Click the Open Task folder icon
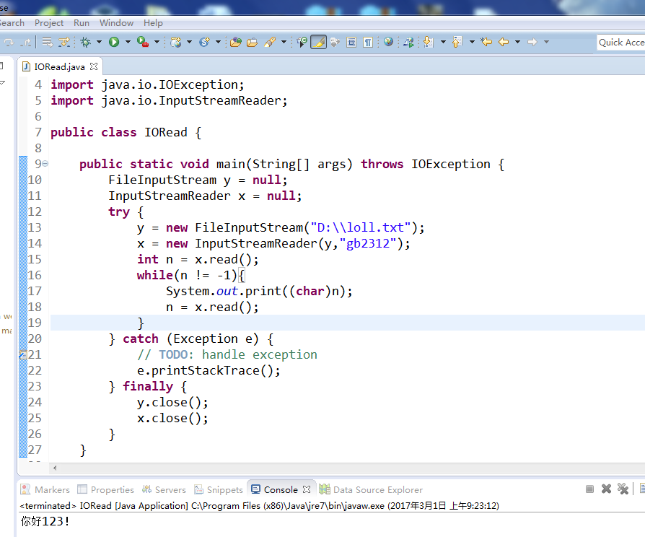Image resolution: width=645 pixels, height=537 pixels. (x=253, y=42)
